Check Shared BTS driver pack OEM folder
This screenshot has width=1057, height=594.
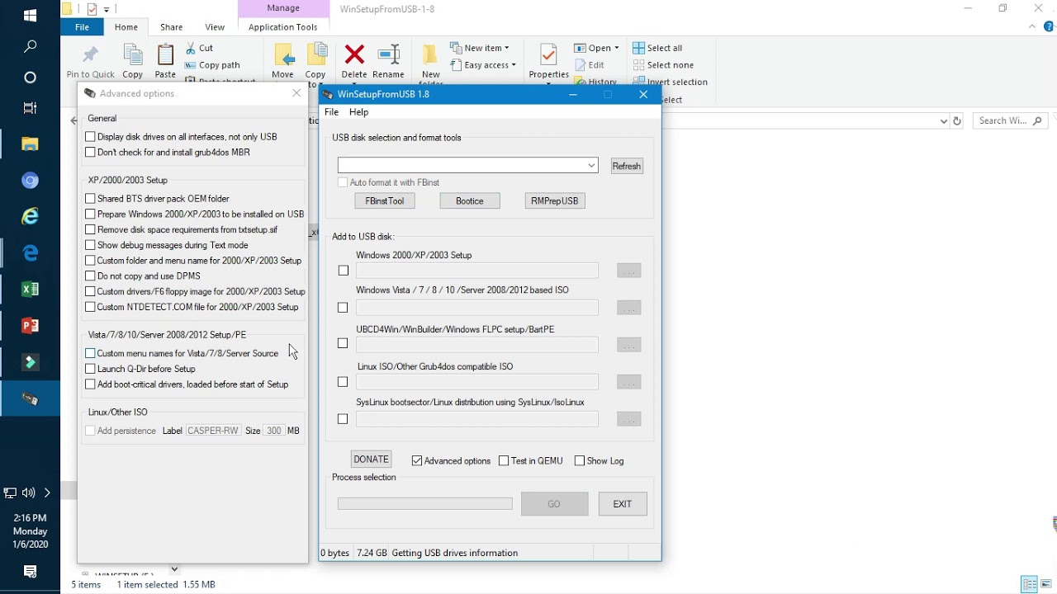(91, 198)
